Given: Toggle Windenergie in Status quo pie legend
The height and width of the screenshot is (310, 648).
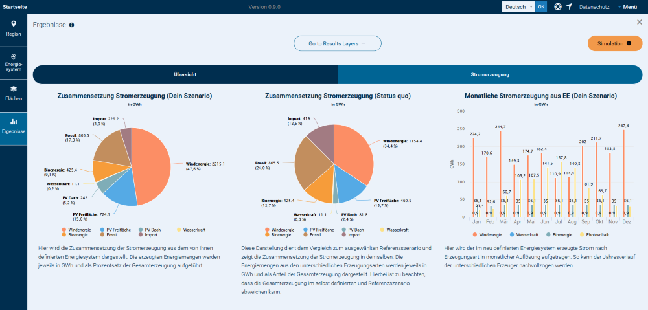Looking at the screenshot, I should (280, 230).
